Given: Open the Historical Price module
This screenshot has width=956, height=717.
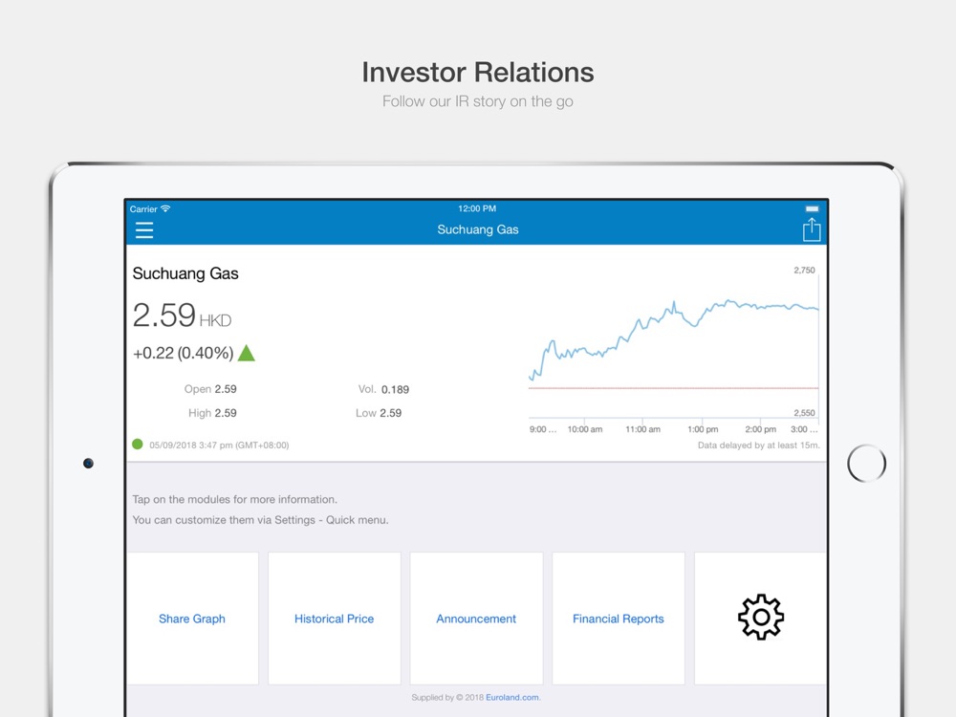Looking at the screenshot, I should [334, 618].
